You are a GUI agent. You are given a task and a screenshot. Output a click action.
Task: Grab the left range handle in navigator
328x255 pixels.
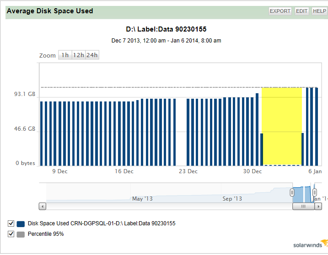tap(292, 192)
